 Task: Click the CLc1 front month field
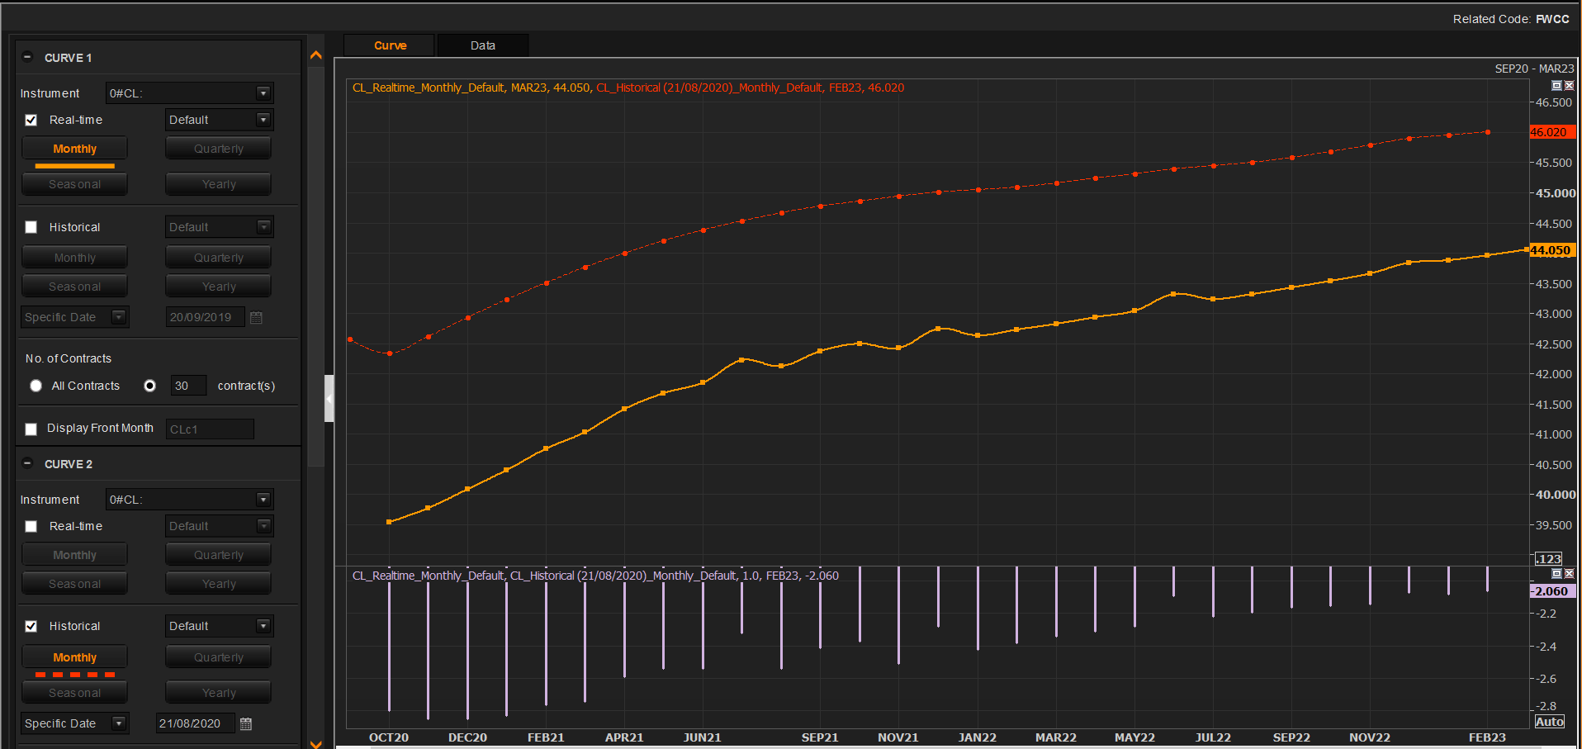click(210, 429)
